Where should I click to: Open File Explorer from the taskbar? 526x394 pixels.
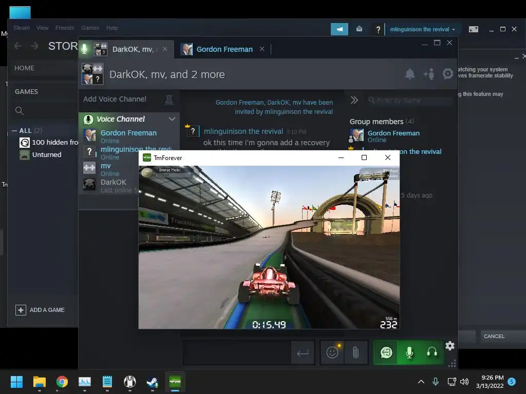[39, 382]
